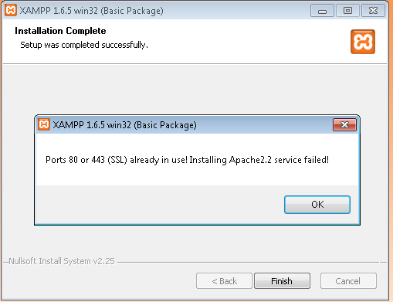Viewport: 393px width, 302px height.
Task: Click the 'Installation Complete' heading
Action: point(60,31)
